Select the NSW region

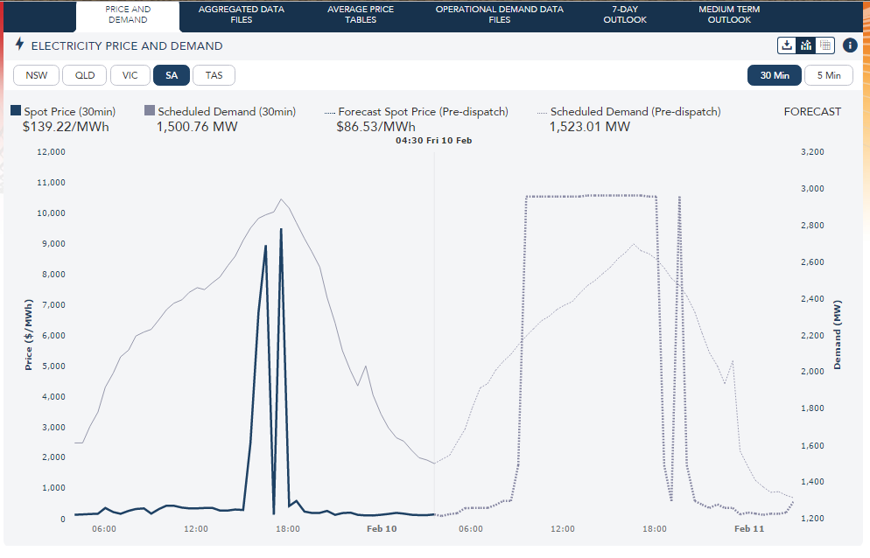pos(37,75)
